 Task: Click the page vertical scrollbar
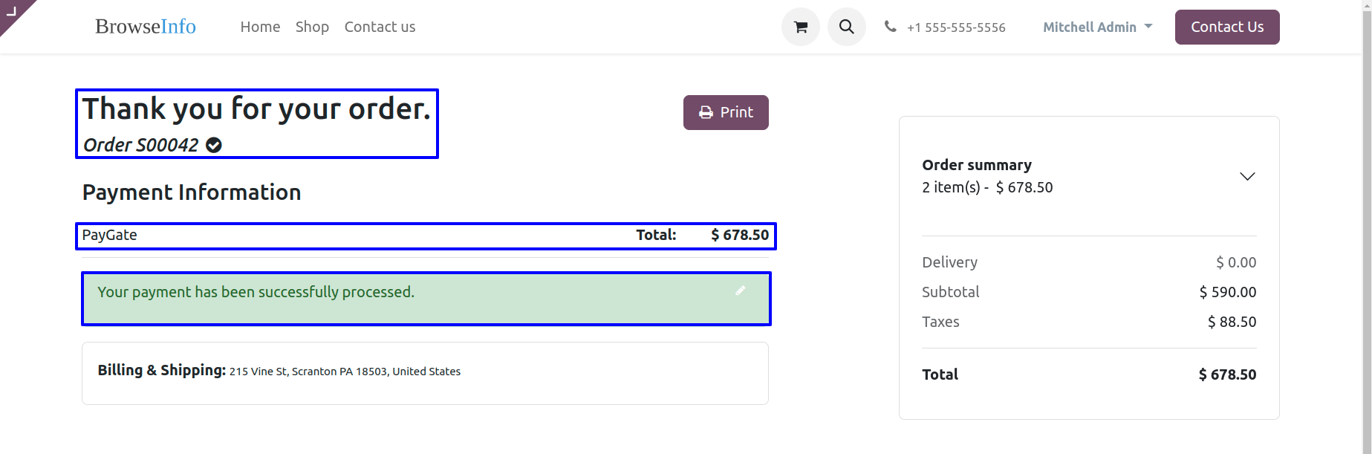1366,223
